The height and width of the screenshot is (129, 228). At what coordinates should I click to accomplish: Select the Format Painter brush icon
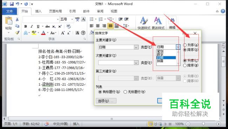click(x=17, y=33)
